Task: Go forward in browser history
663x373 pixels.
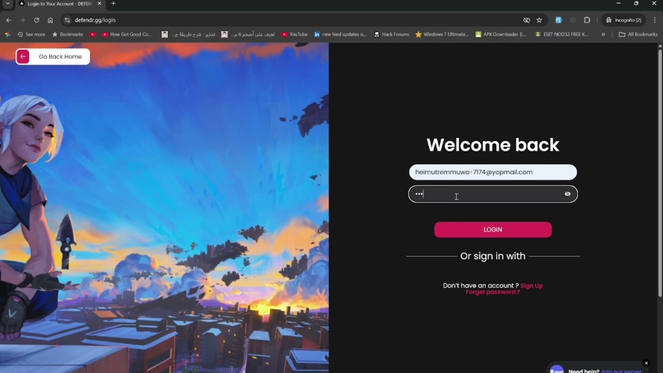Action: (x=22, y=20)
